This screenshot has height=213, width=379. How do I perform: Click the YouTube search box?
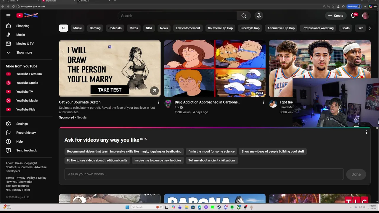[x=177, y=16]
